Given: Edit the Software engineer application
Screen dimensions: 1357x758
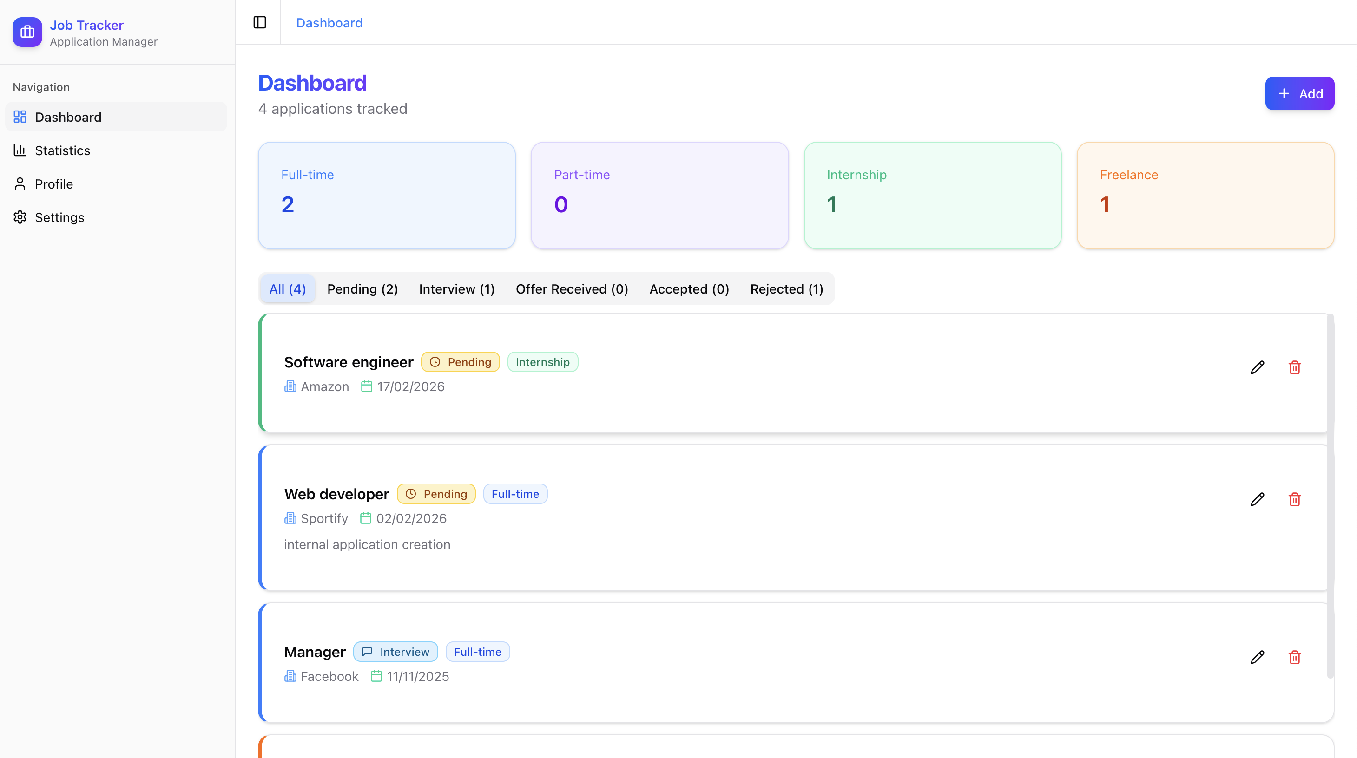Looking at the screenshot, I should click(1258, 367).
